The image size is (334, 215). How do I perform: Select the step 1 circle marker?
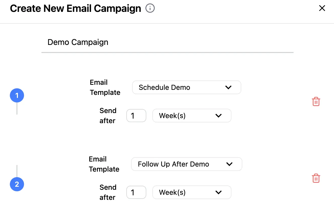tap(17, 95)
